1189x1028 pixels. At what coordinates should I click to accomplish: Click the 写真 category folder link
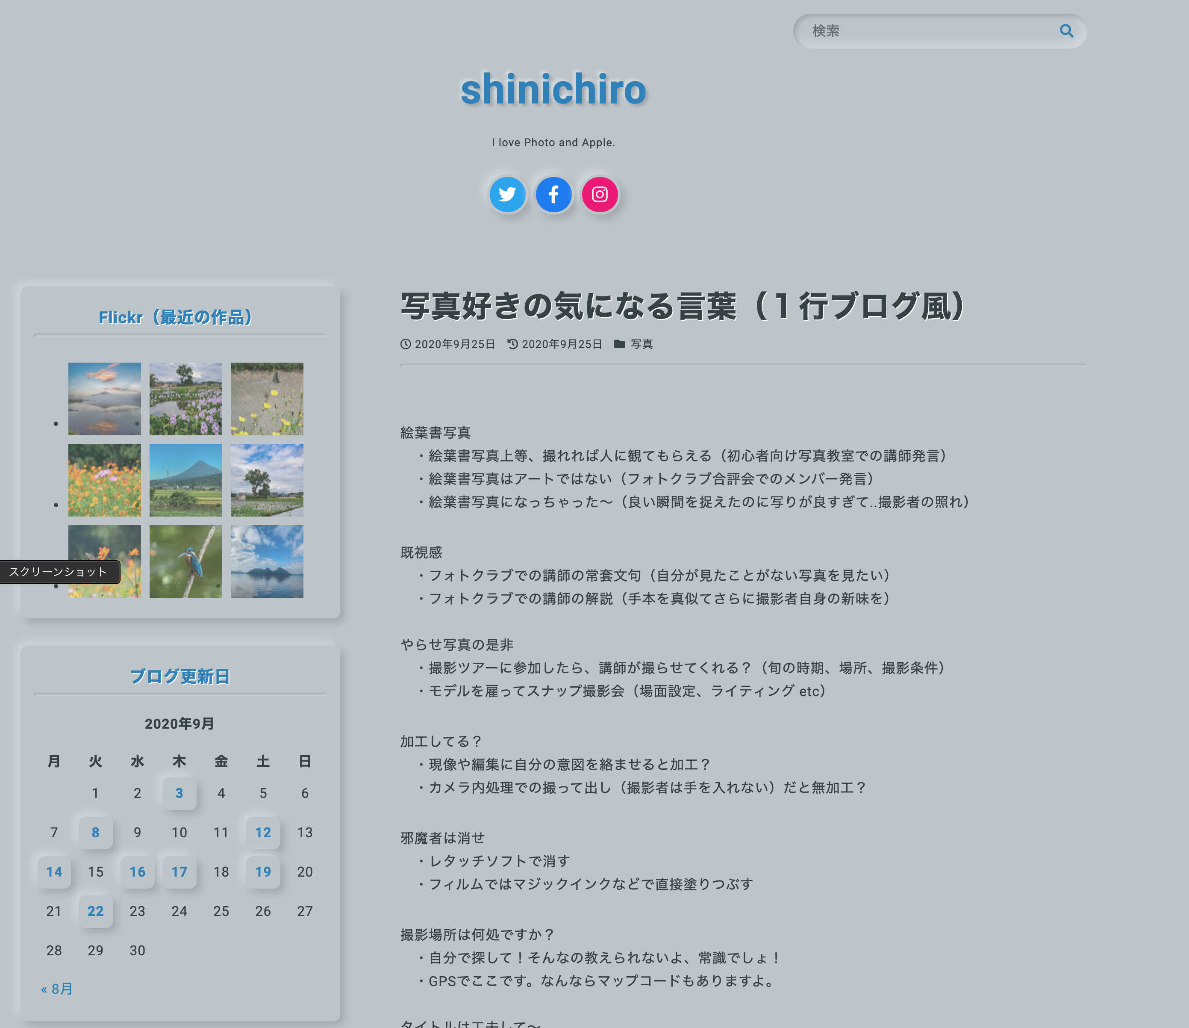[x=641, y=344]
